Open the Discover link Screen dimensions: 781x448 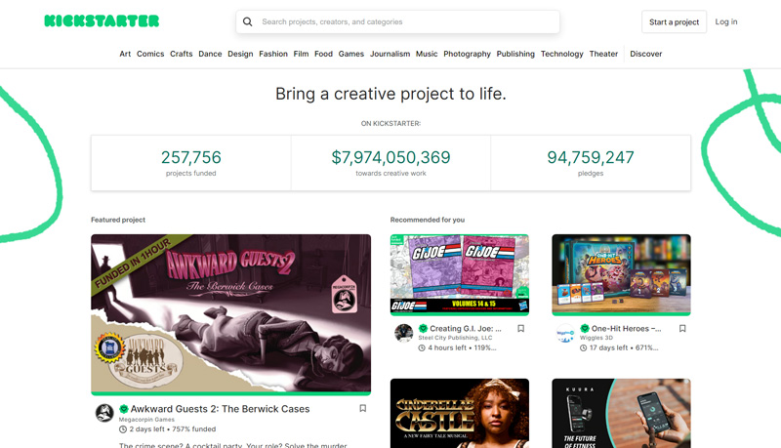click(x=646, y=54)
